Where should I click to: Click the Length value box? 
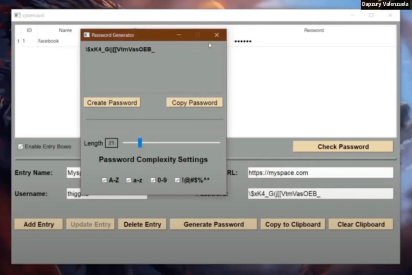point(111,143)
